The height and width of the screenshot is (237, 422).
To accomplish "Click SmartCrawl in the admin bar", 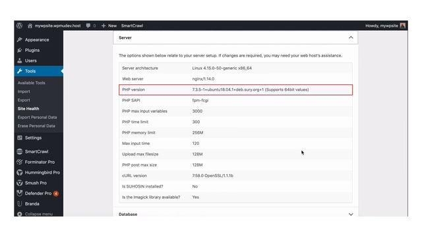I will (132, 26).
